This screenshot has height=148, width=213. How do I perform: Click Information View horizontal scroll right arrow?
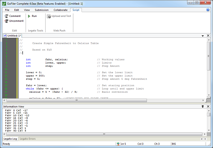[205, 134]
